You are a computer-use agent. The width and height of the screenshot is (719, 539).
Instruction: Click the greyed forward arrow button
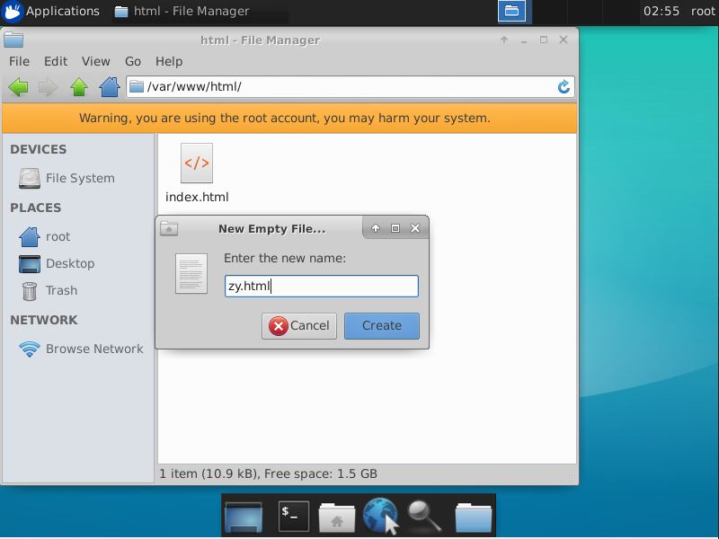[x=49, y=86]
